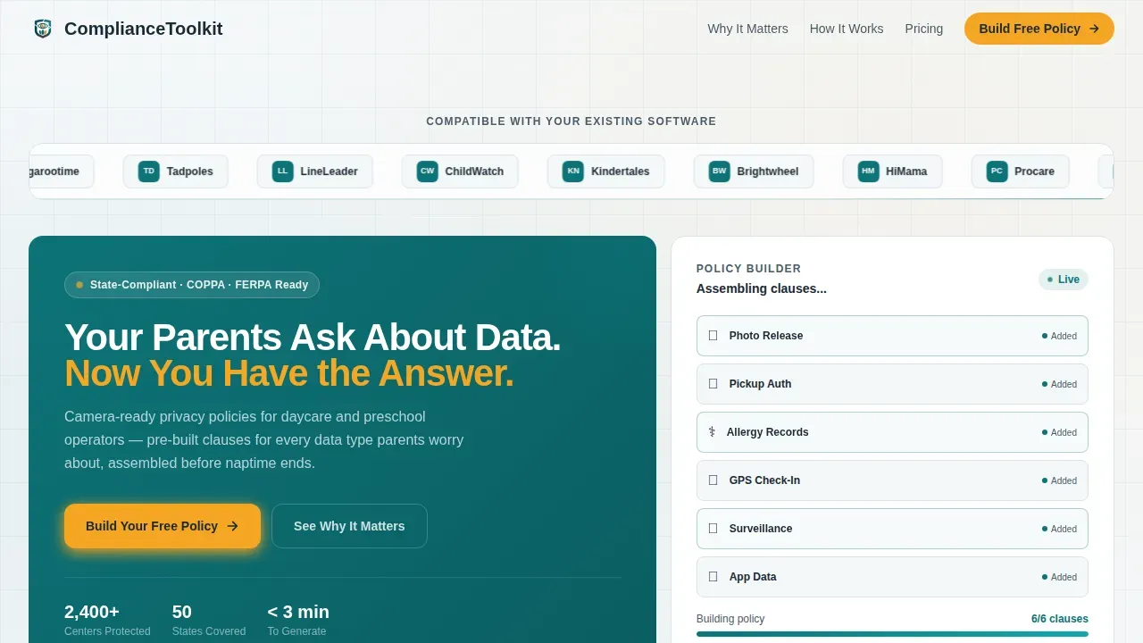
Task: Click the LL icon beside LineLeader
Action: 282,171
